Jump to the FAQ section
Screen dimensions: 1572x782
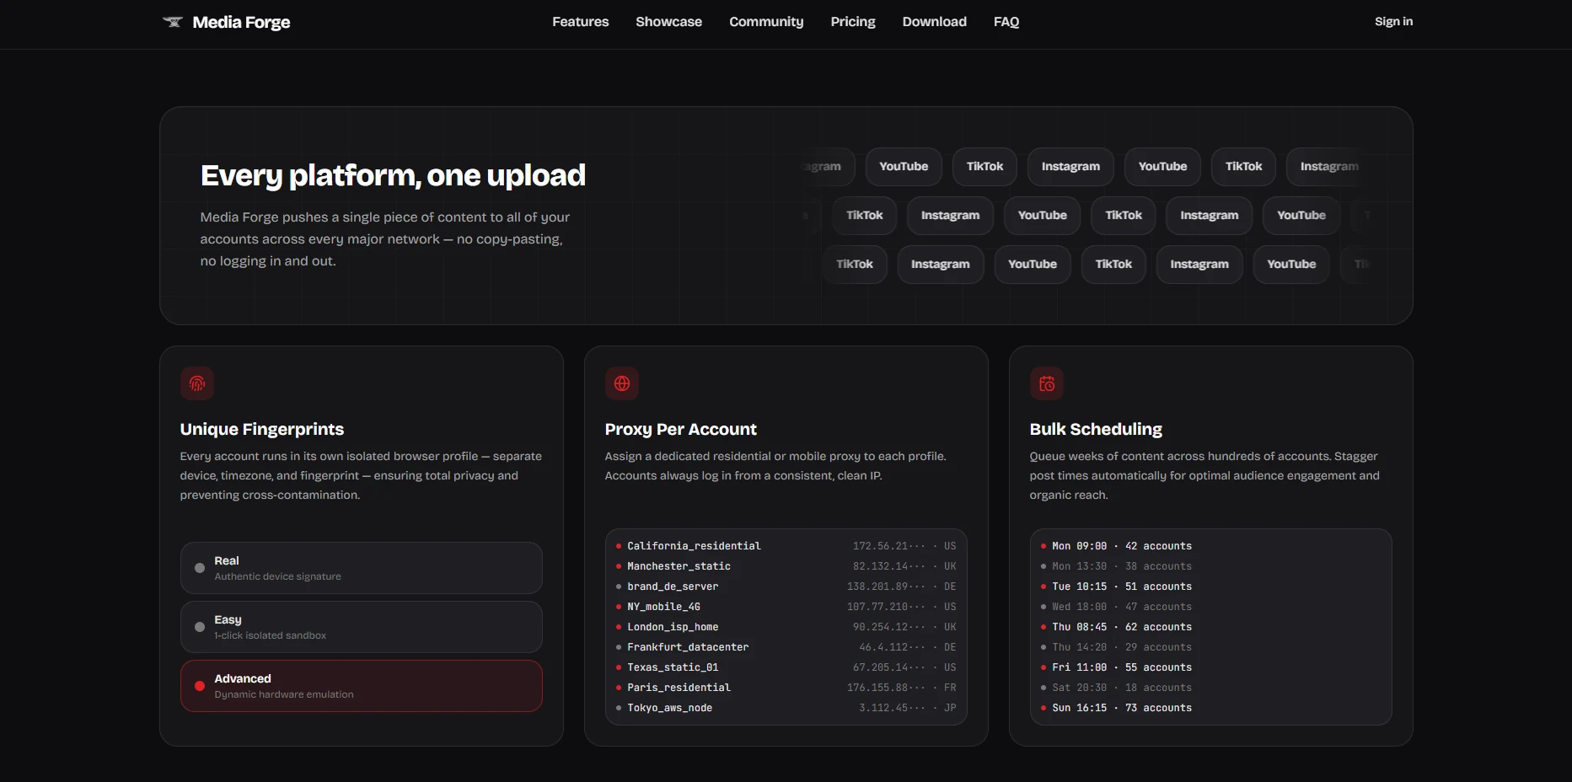coord(1006,22)
